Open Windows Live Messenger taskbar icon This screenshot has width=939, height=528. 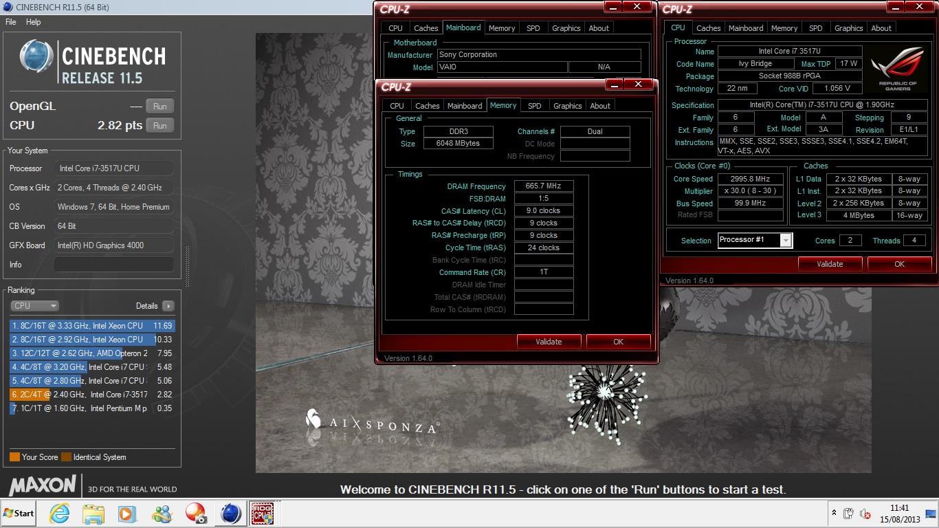click(162, 514)
